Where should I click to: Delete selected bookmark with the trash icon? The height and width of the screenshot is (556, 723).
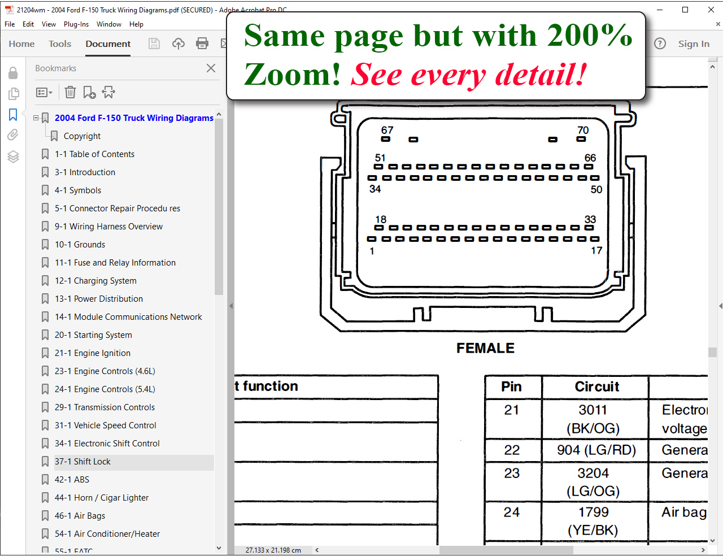pos(70,92)
